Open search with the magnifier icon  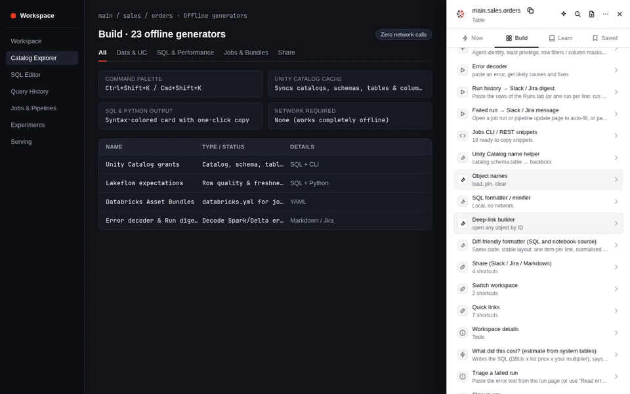point(577,14)
